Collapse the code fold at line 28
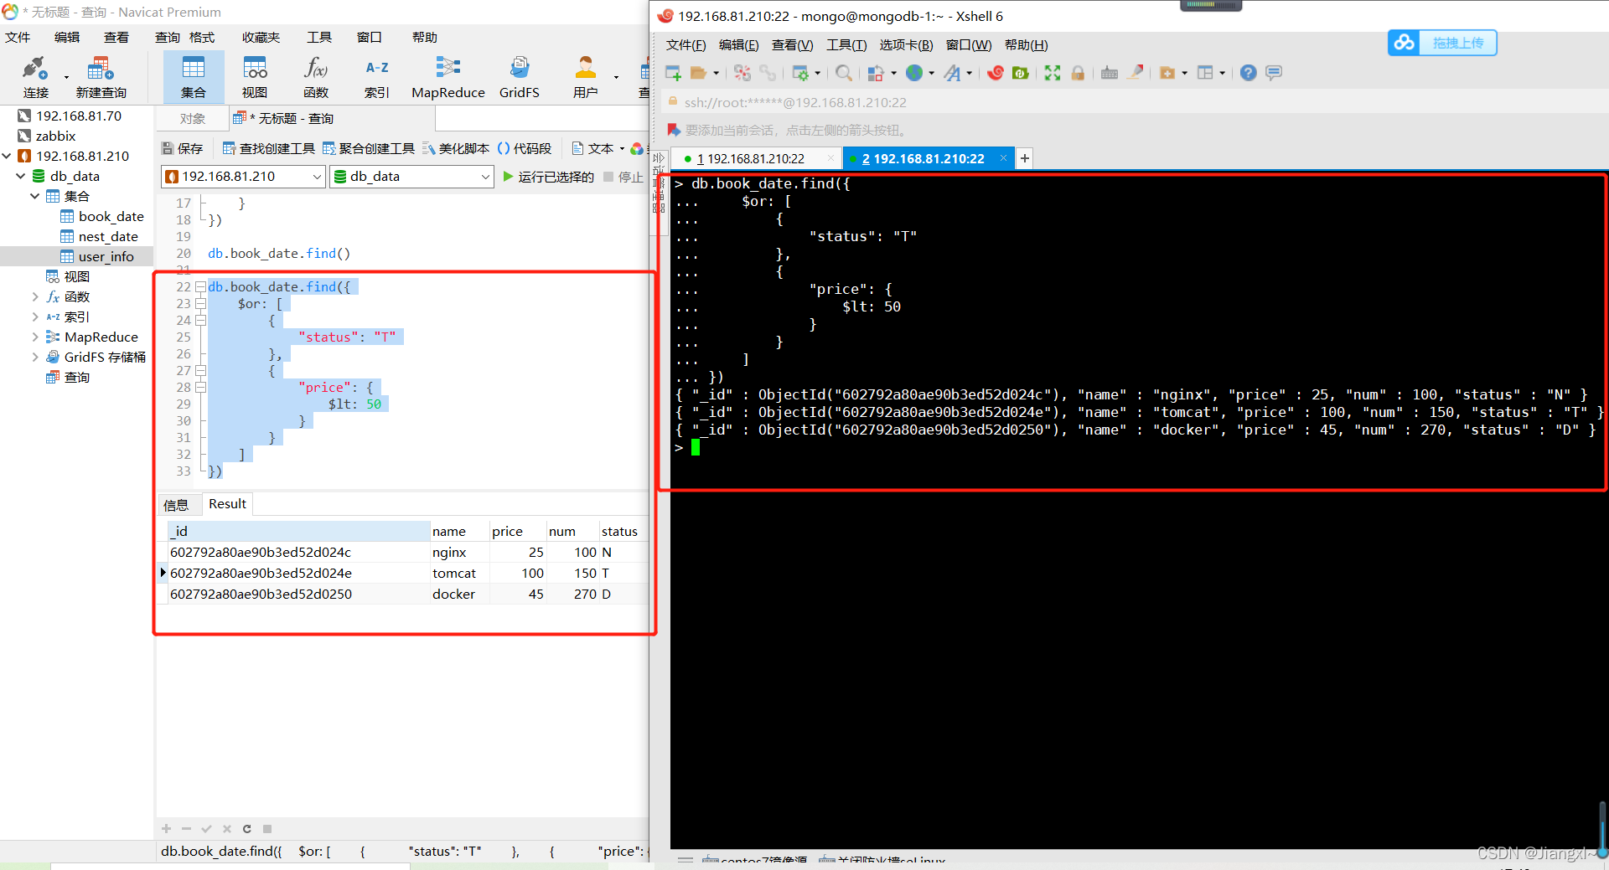 200,388
